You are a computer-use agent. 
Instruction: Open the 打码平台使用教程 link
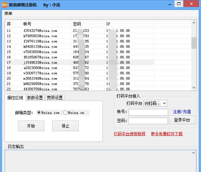129,134
